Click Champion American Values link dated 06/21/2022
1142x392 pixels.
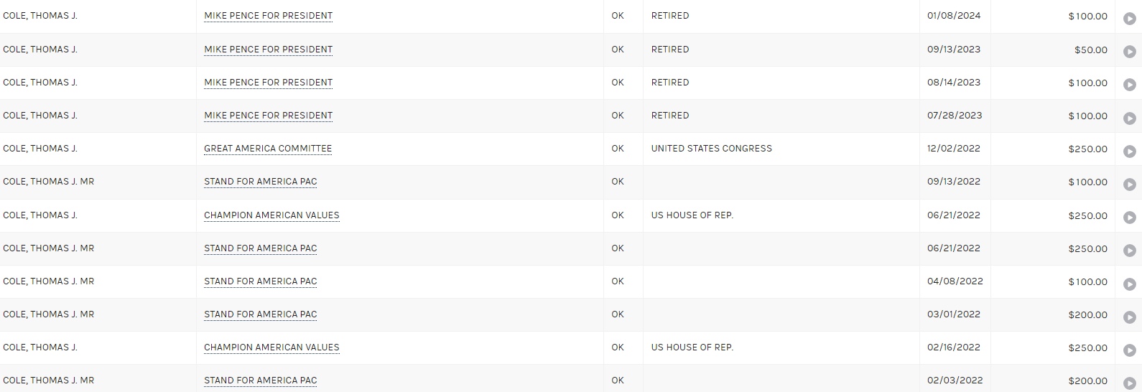pos(271,215)
